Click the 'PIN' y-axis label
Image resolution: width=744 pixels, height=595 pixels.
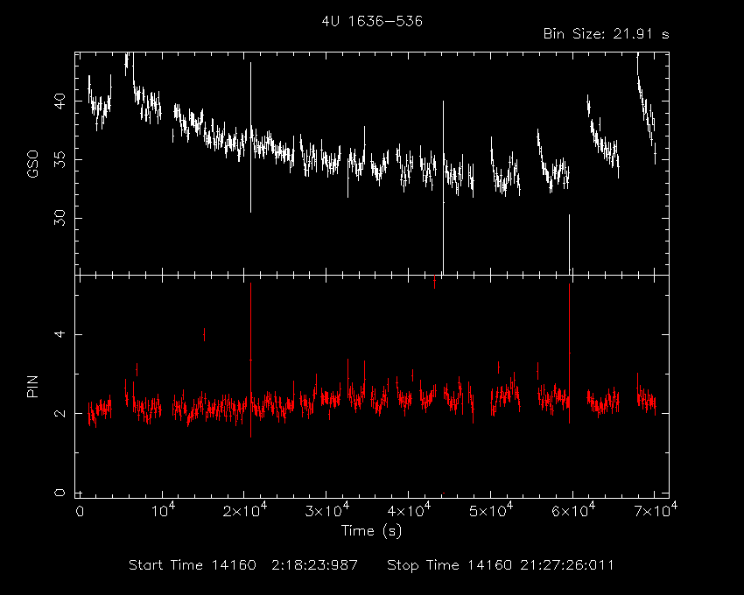(x=32, y=386)
